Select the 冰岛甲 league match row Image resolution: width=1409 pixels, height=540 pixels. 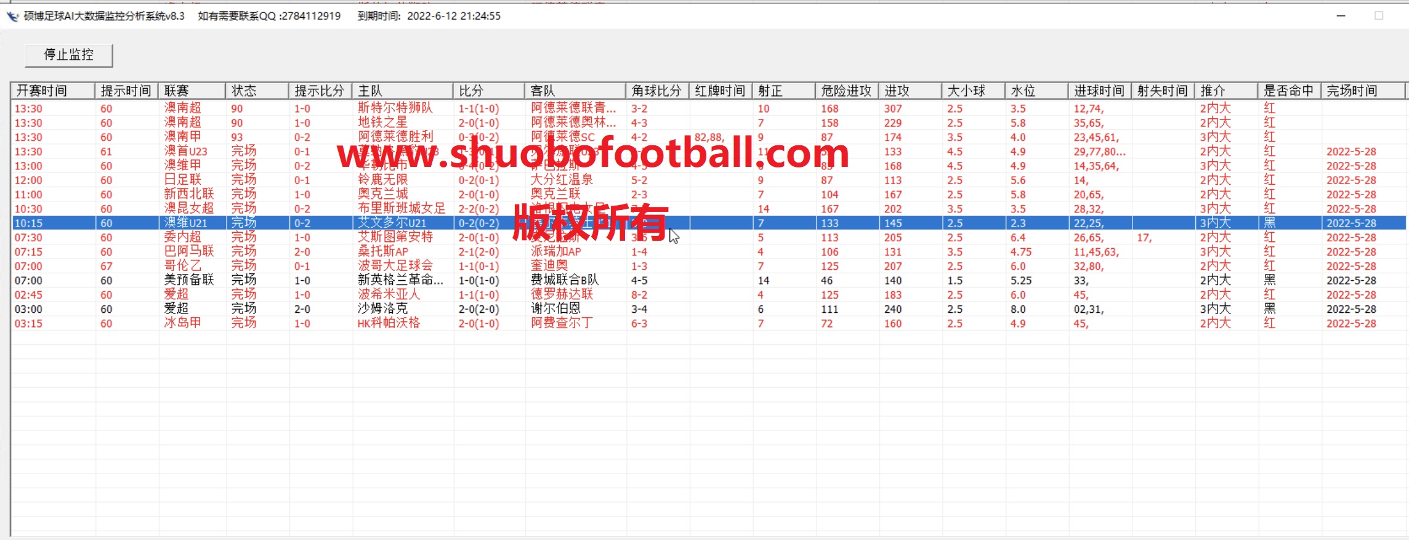[182, 323]
